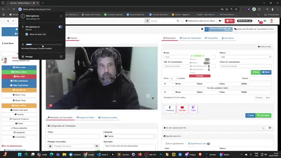Click the Título input field
Screen dimensions: 281x158
coord(73,136)
